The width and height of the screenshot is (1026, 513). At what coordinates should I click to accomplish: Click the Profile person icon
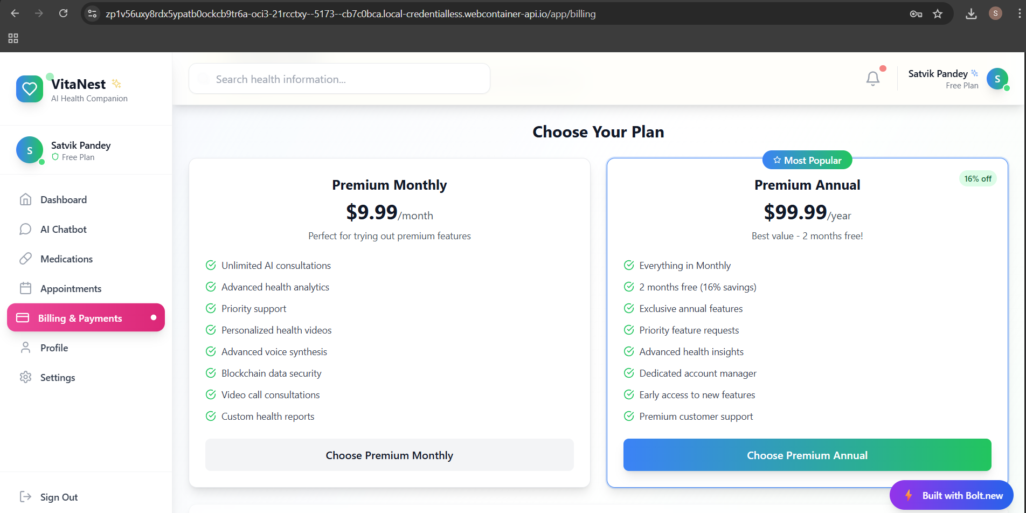[x=25, y=348]
